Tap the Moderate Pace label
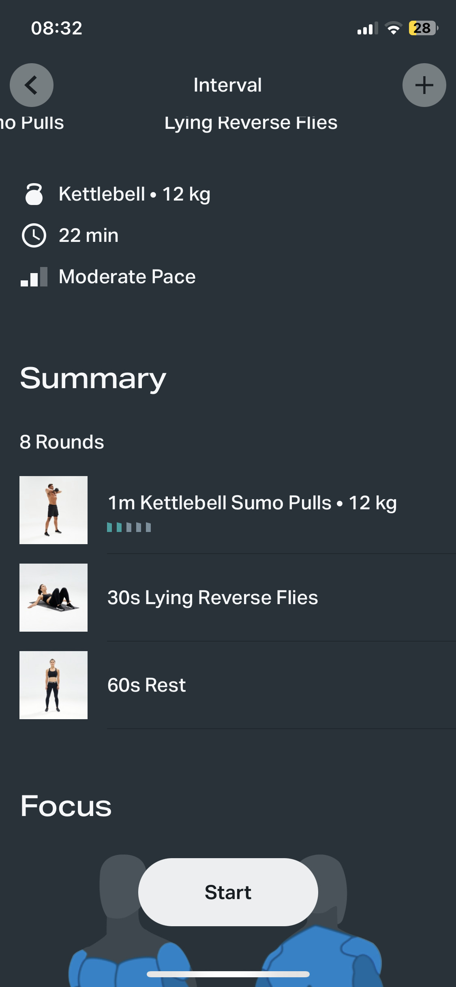Screen dimensions: 456x987 (x=127, y=277)
